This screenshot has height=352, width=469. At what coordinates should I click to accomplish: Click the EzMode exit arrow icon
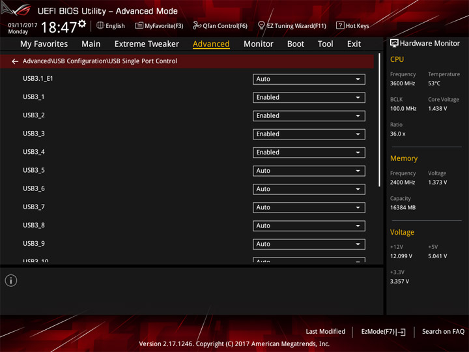[401, 332]
